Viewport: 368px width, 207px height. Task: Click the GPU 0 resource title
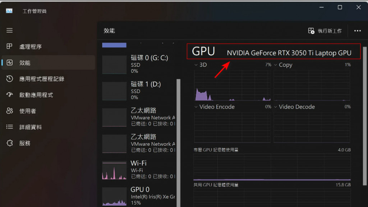click(x=140, y=189)
